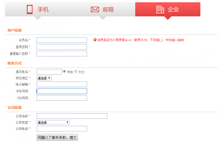Select the 先生 radio button
Image resolution: width=218 pixels, height=143 pixels.
(64, 71)
